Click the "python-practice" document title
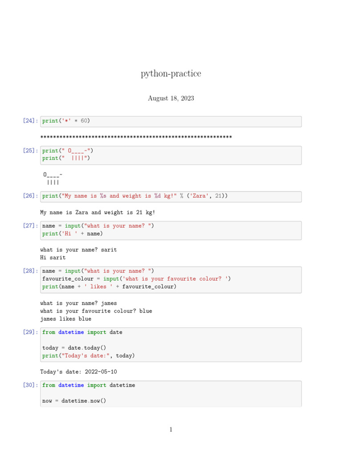The width and height of the screenshot is (342, 456). click(x=171, y=74)
